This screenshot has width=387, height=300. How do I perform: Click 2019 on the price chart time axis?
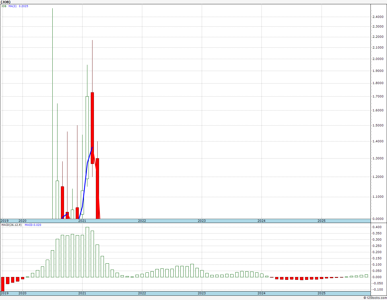pyautogui.click(x=5, y=221)
